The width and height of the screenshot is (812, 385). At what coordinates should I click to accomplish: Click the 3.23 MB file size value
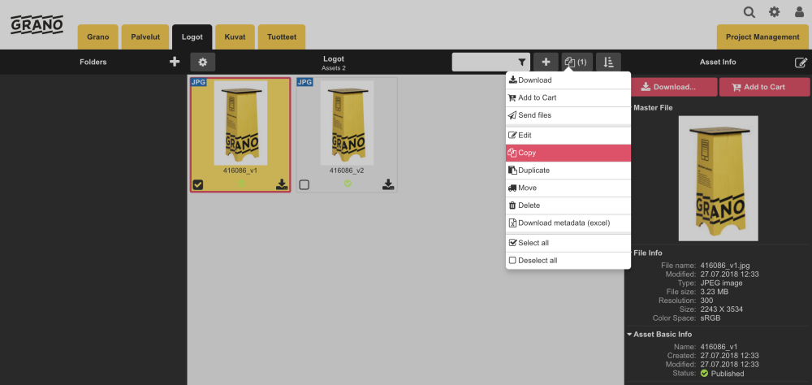coord(714,292)
